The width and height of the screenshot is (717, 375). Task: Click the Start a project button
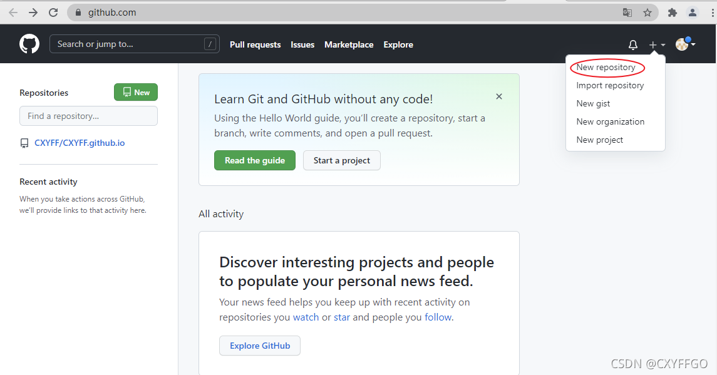point(341,160)
